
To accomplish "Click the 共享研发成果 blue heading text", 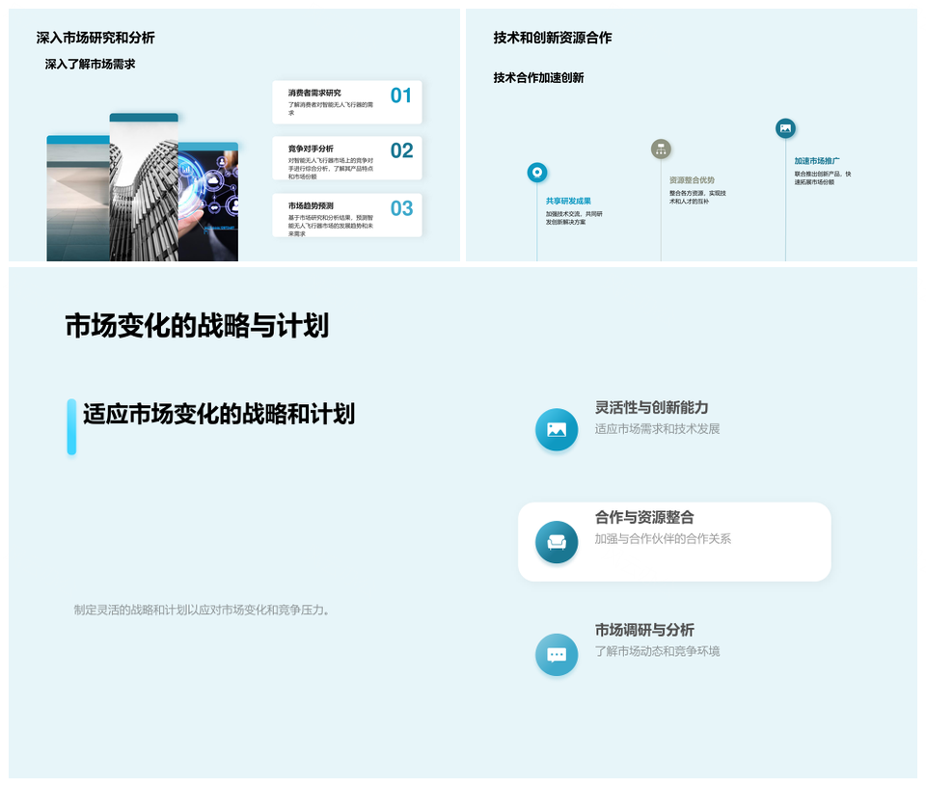I will pos(568,201).
